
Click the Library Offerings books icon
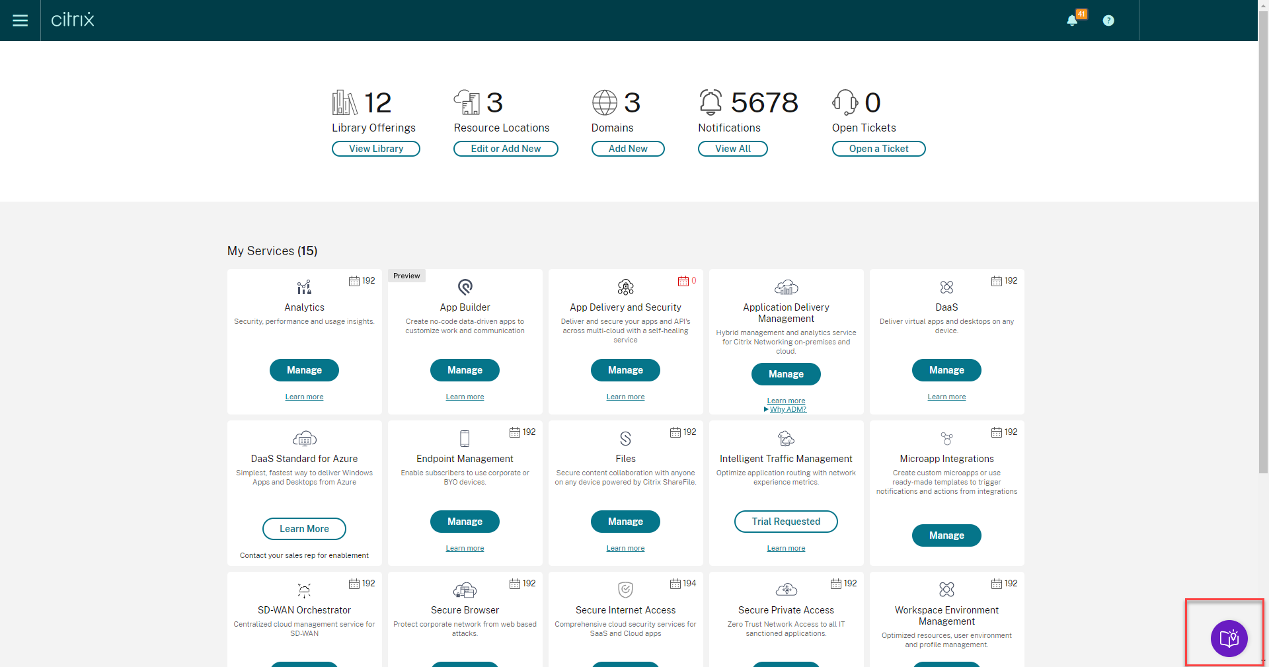(344, 102)
